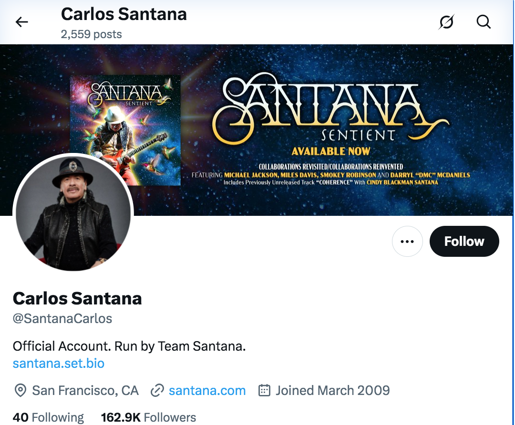Open Carlos Santana's profile picture
This screenshot has width=515, height=425.
pyautogui.click(x=73, y=212)
